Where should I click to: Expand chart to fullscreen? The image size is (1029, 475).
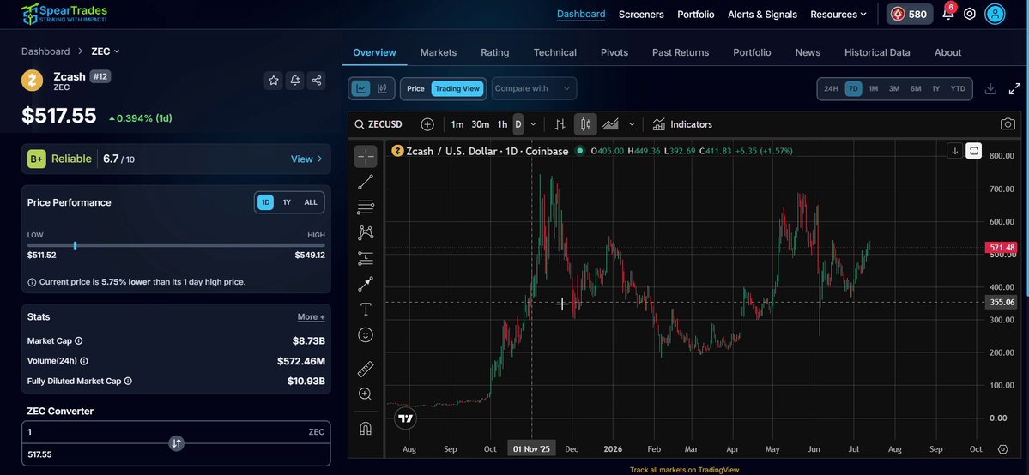(1014, 88)
